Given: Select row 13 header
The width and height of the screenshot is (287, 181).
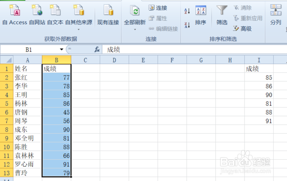Looking at the screenshot, I should (6, 173).
